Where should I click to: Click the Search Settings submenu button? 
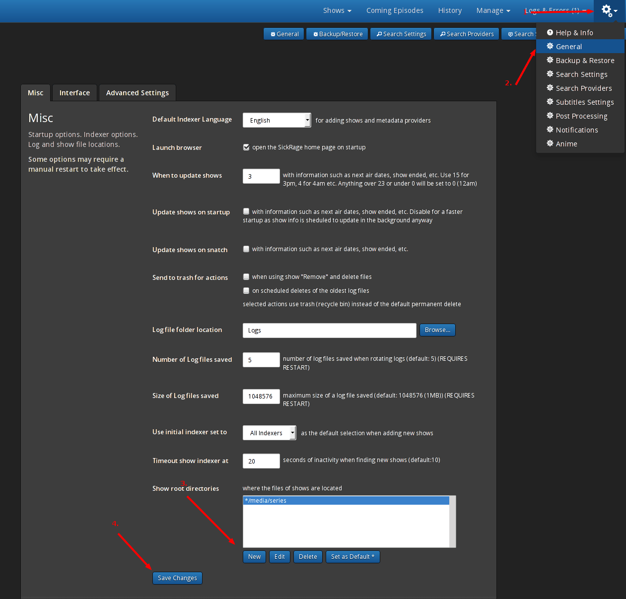click(x=401, y=34)
